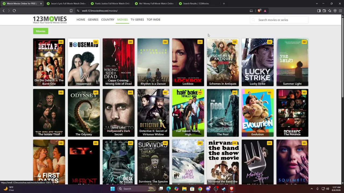Reload the page with the refresh icon
This screenshot has width=344, height=193.
14,11
